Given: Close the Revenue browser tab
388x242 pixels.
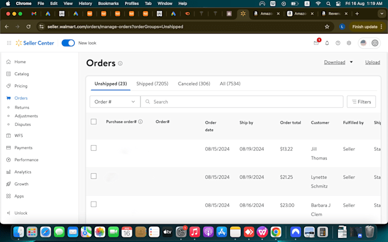Looking at the screenshot, I should coord(346,14).
